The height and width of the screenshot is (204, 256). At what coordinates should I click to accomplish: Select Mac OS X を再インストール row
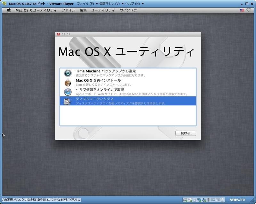tap(128, 82)
